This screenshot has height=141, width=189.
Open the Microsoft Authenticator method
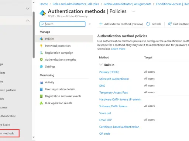(x=114, y=79)
